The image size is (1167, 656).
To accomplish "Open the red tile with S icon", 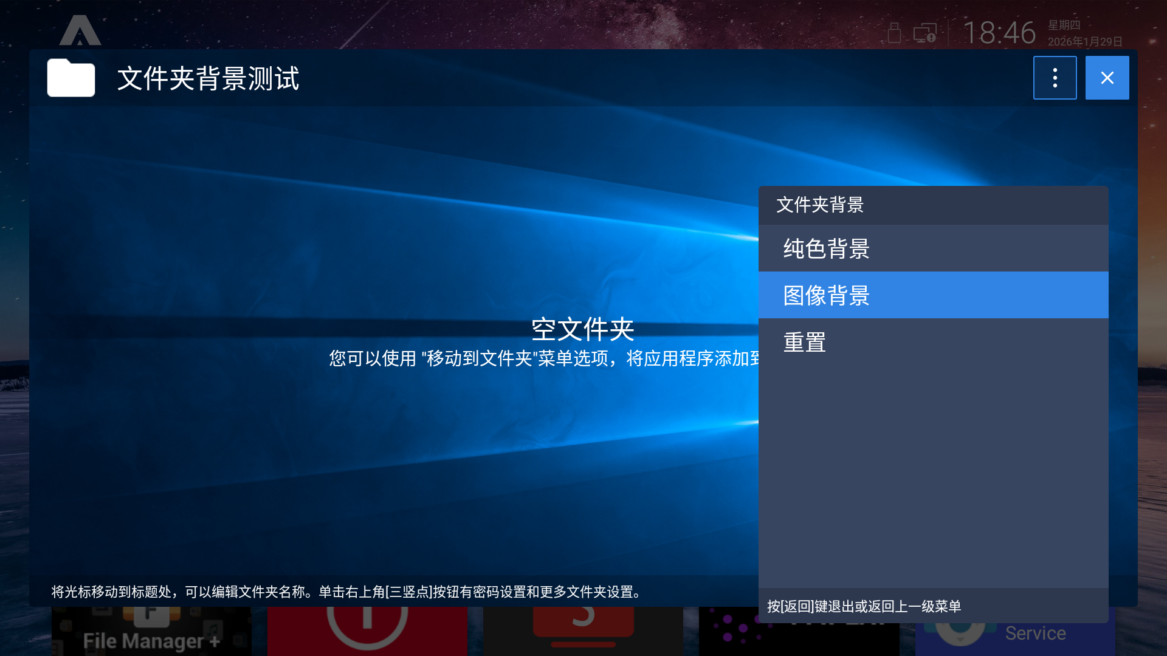I will coord(583,630).
